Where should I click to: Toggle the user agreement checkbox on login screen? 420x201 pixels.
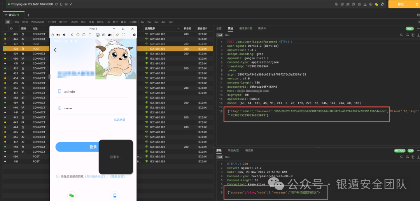pos(58,176)
